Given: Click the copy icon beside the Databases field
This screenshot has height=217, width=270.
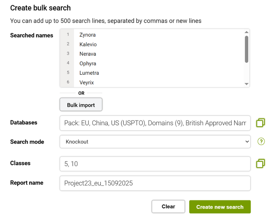Looking at the screenshot, I should [261, 123].
